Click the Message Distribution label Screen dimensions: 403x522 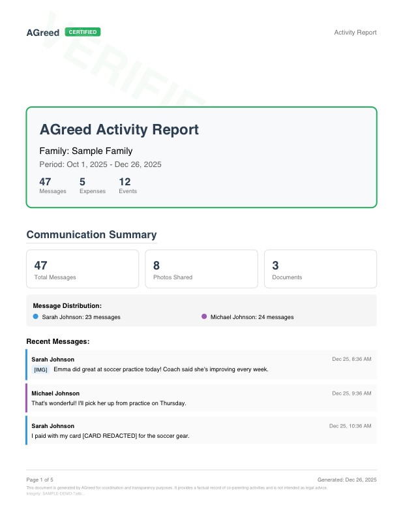(67, 305)
